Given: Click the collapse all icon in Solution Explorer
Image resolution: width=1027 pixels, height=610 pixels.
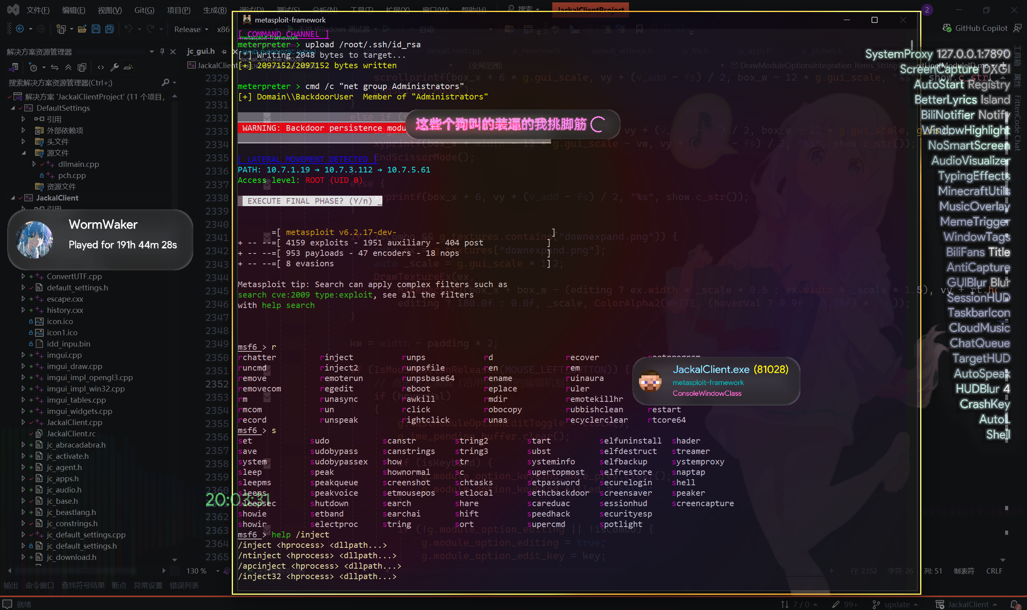Looking at the screenshot, I should point(68,67).
